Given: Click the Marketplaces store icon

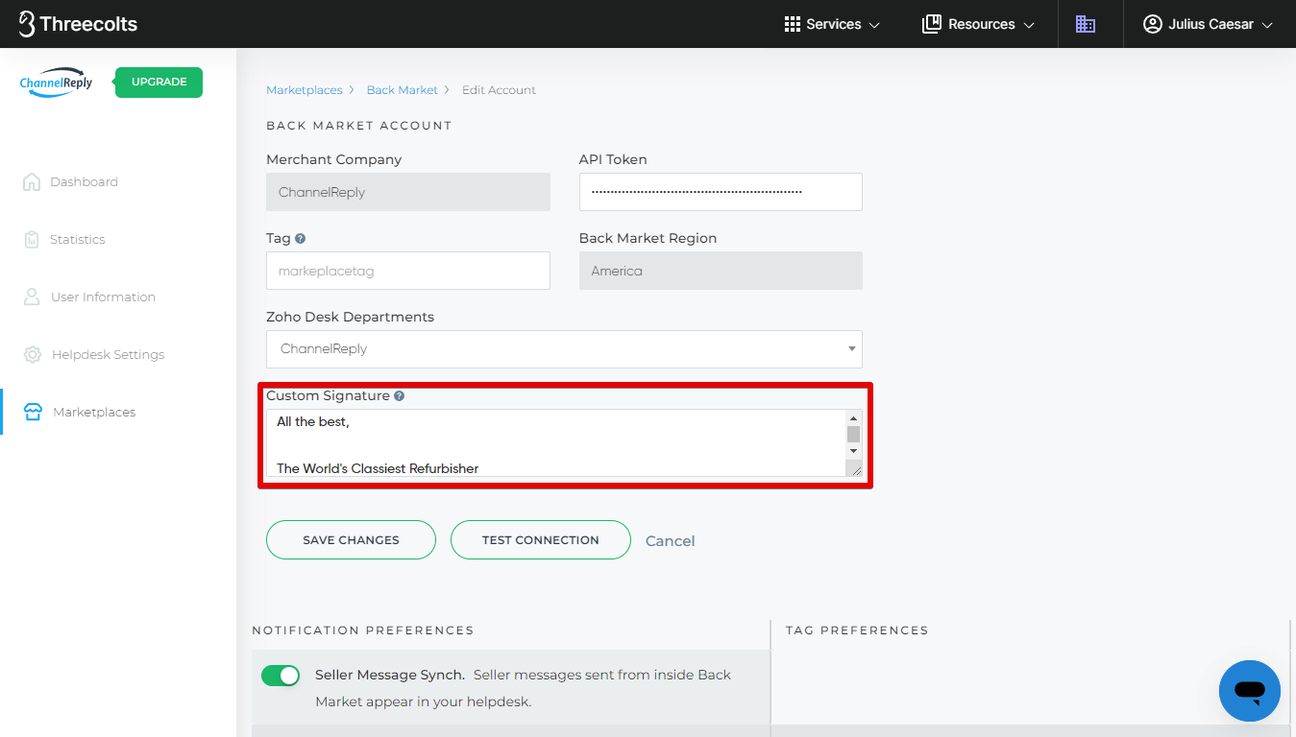Looking at the screenshot, I should click(x=34, y=412).
